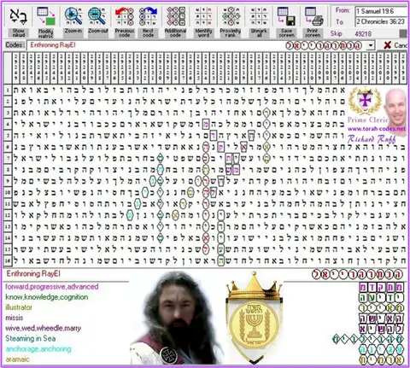Image resolution: width=410 pixels, height=368 pixels.
Task: Select the 'missis' term in list
Action: pyautogui.click(x=14, y=318)
